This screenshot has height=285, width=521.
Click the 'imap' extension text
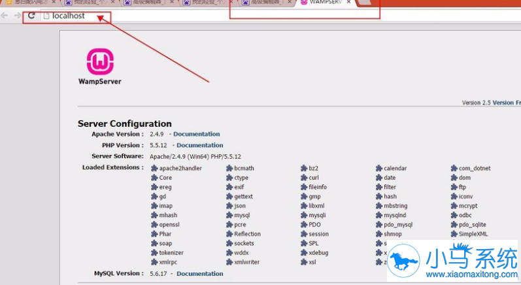pyautogui.click(x=166, y=206)
